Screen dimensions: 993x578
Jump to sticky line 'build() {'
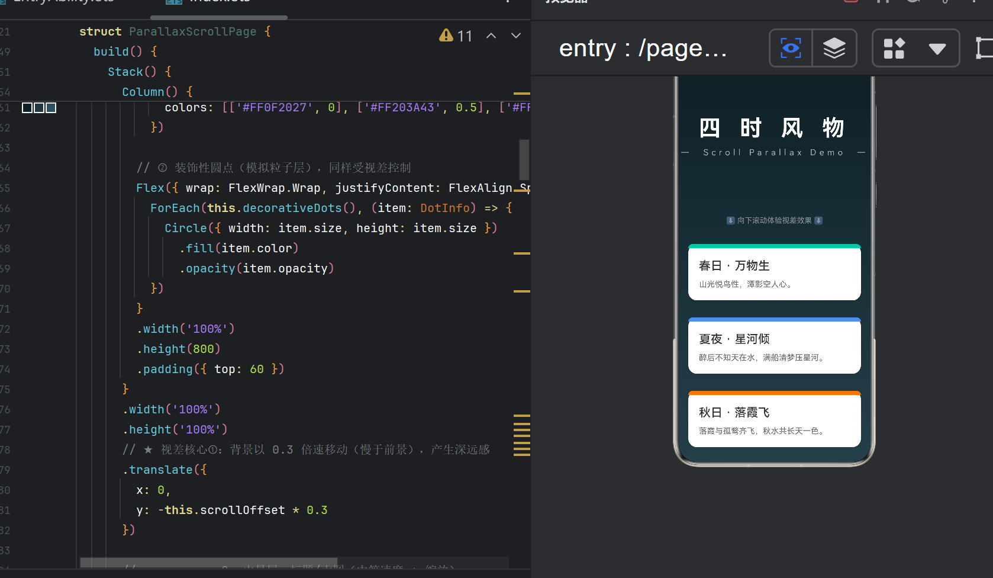click(x=125, y=52)
